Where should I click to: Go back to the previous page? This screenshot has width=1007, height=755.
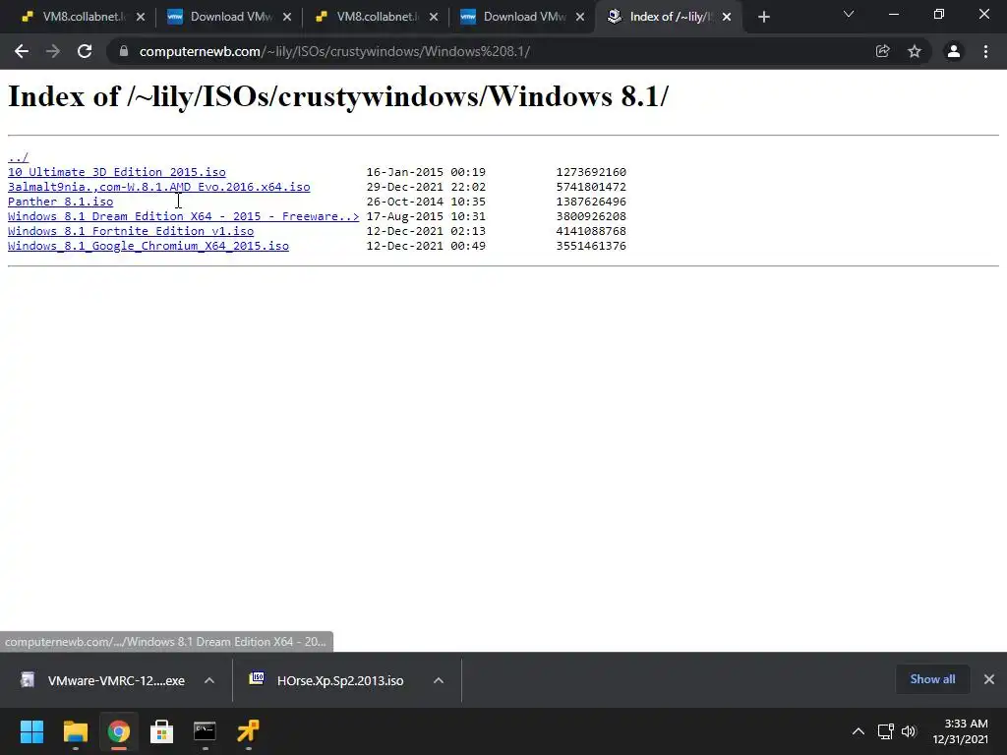click(x=22, y=51)
